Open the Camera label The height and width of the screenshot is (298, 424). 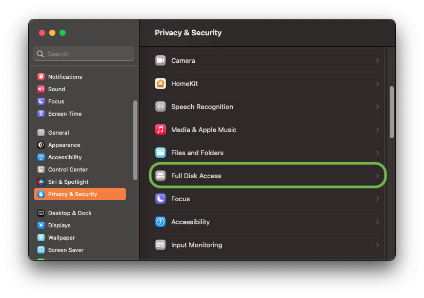click(183, 61)
